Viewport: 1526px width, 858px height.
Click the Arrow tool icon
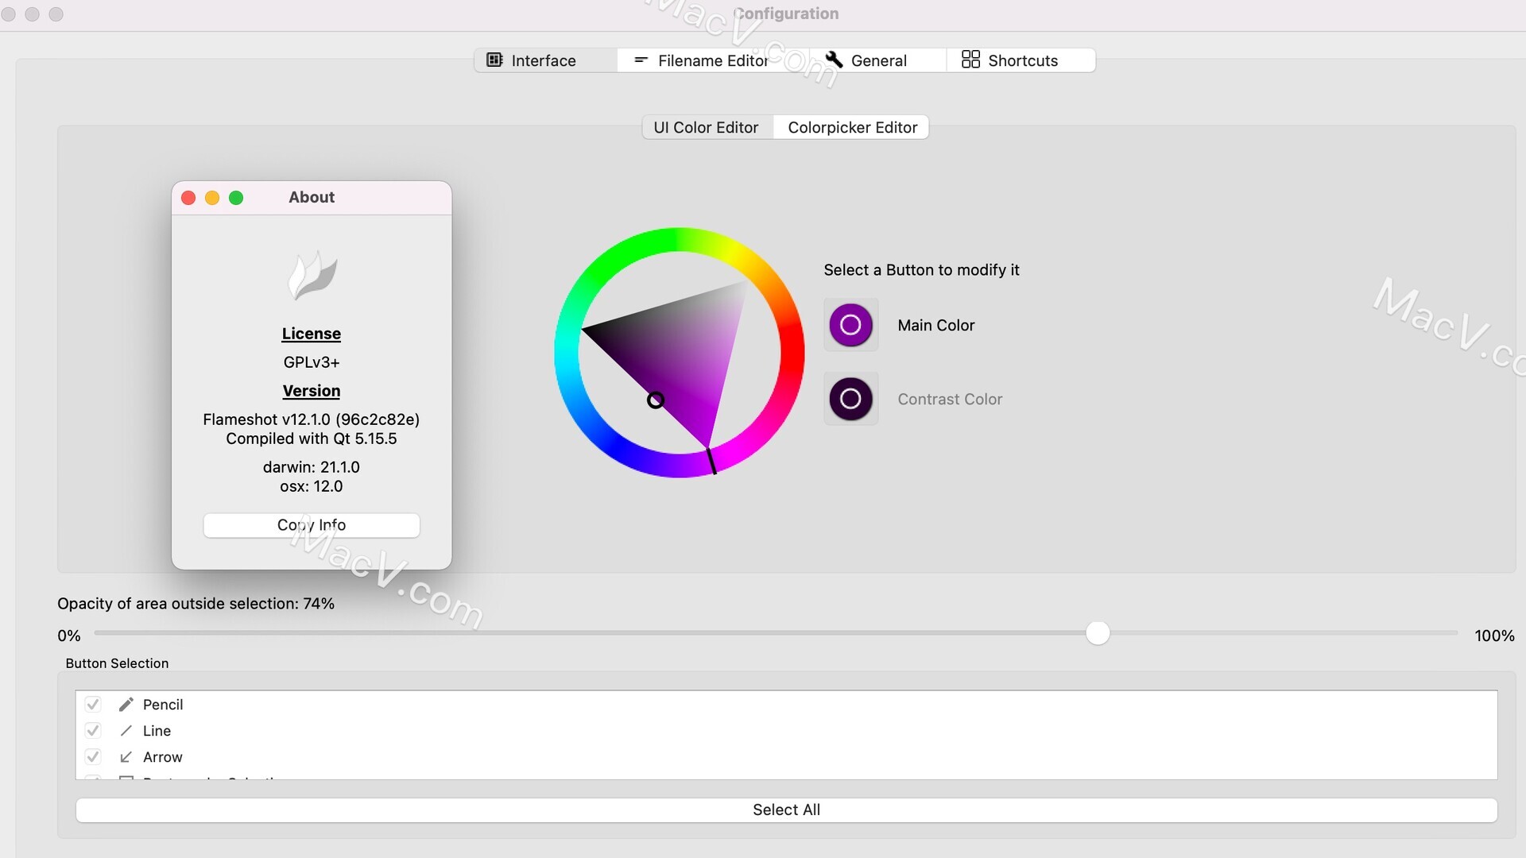tap(126, 757)
